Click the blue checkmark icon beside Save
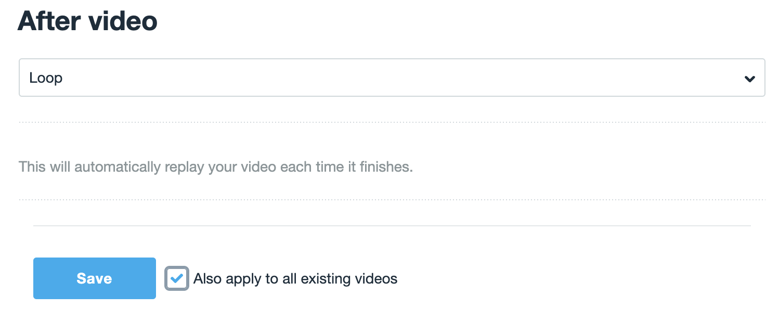The width and height of the screenshot is (779, 334). pyautogui.click(x=177, y=278)
